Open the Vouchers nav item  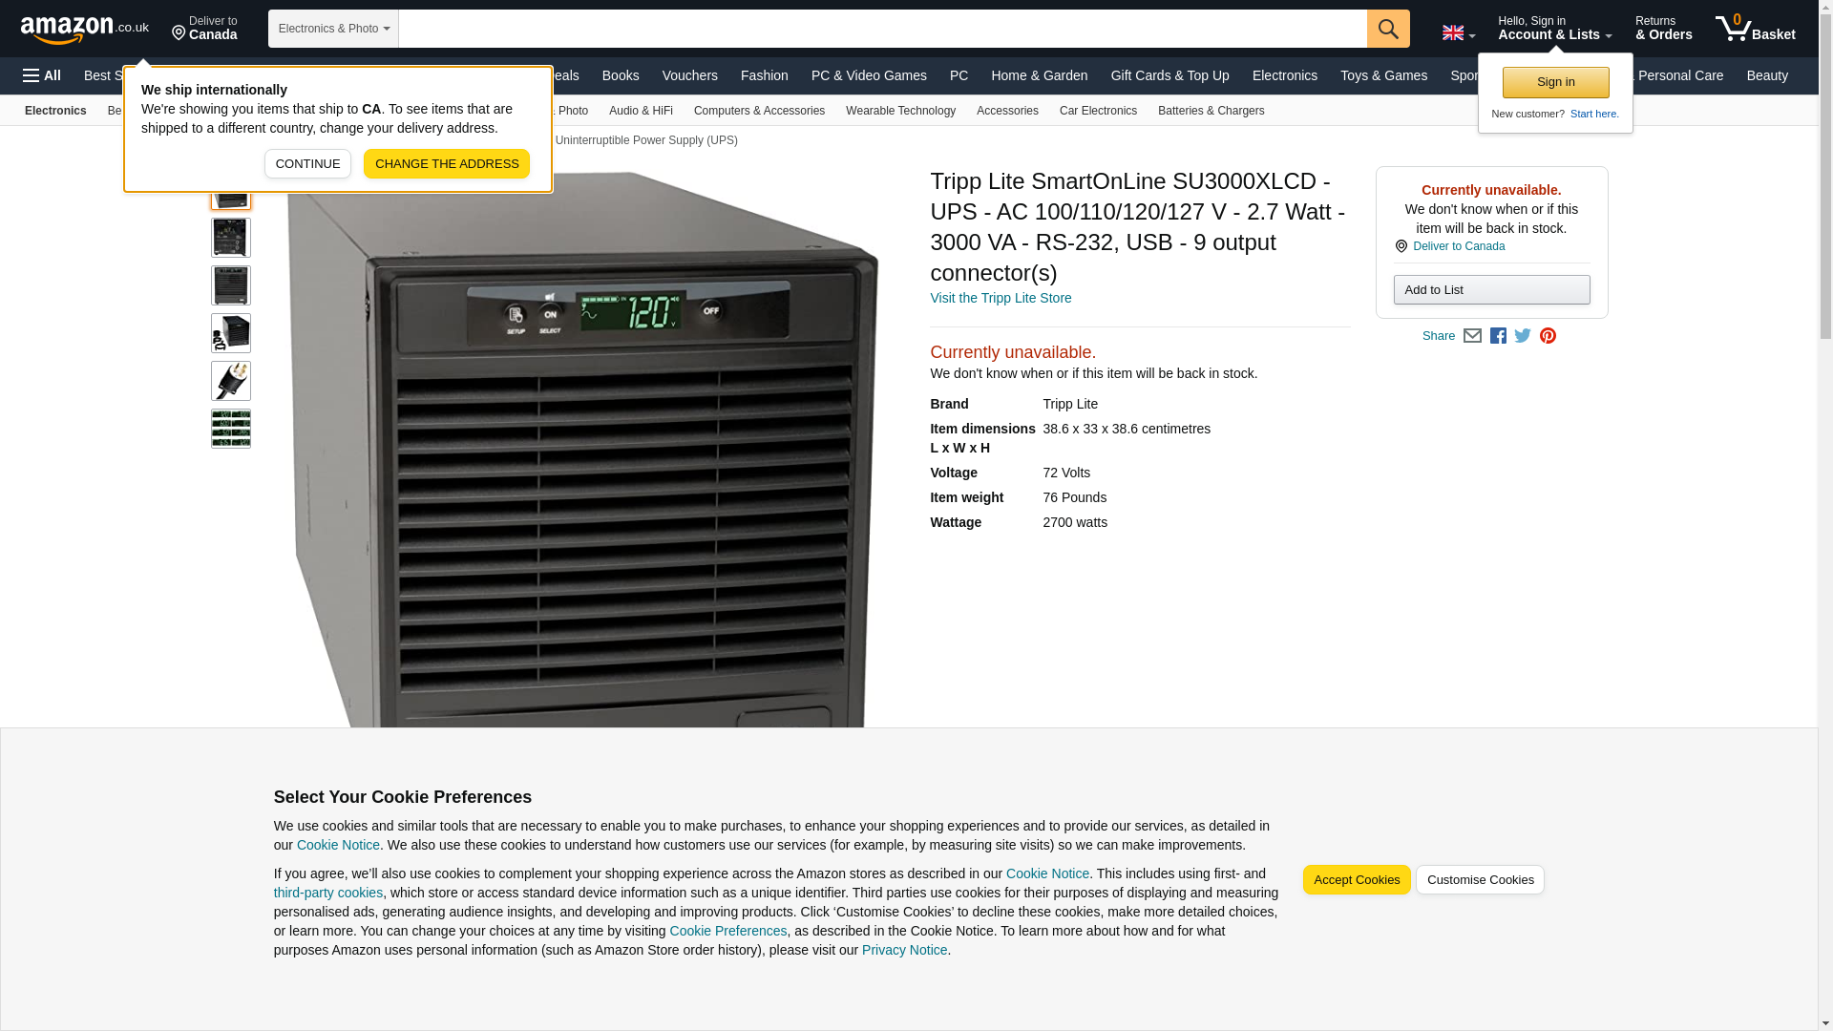click(689, 75)
